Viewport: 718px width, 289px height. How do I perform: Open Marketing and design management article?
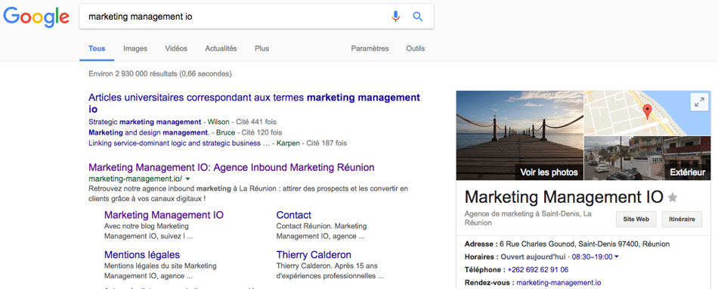148,132
